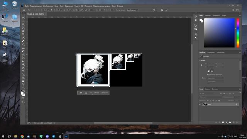The image size is (247, 139).
Task: Click the horizontal scrollbar below the canvas
Action: coord(123,123)
